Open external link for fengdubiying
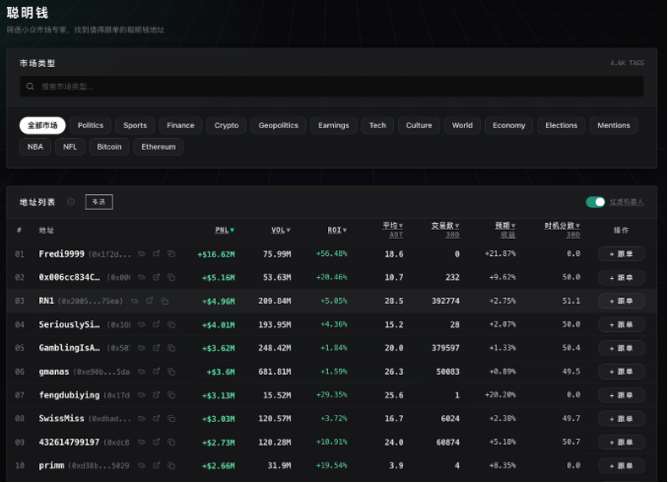 click(156, 395)
